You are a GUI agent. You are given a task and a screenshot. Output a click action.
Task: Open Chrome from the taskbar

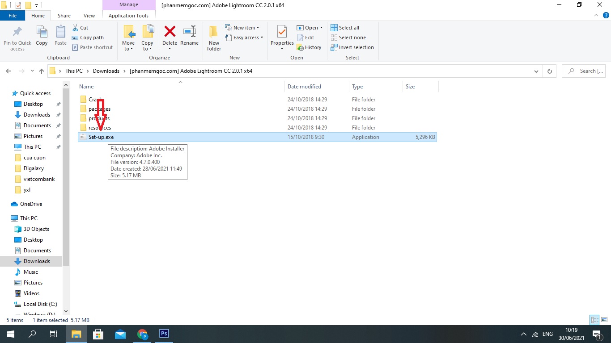(x=142, y=334)
